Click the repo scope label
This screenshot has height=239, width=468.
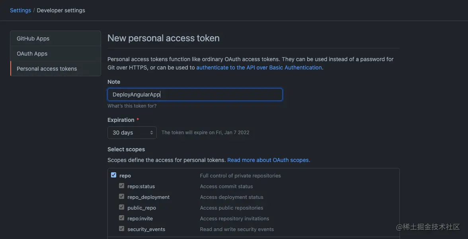click(x=125, y=175)
